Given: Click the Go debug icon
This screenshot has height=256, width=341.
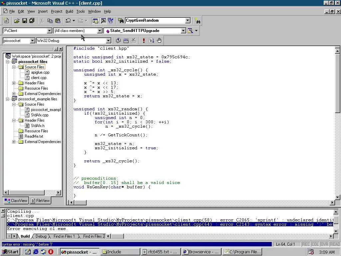Looking at the screenshot, I should (152, 40).
